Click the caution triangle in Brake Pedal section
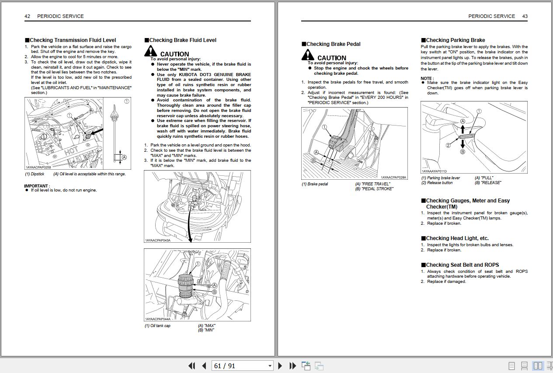The height and width of the screenshot is (373, 553). [x=308, y=55]
